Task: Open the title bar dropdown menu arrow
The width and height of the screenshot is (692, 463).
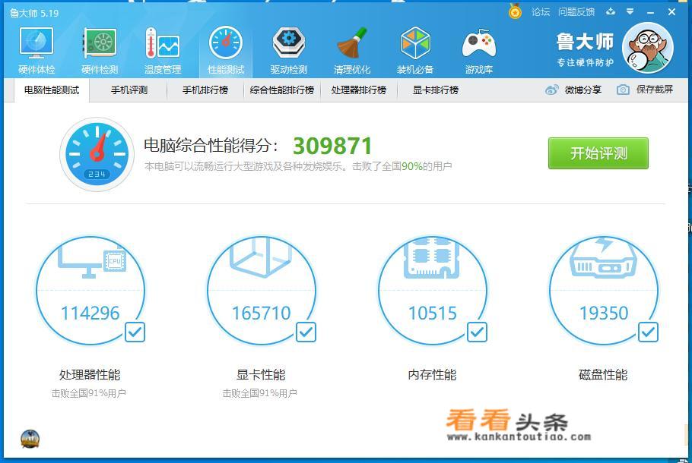Action: 630,11
